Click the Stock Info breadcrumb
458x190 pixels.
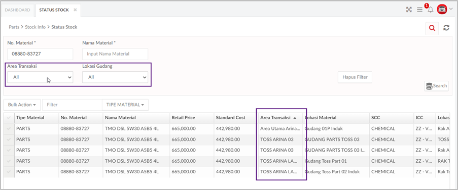click(x=36, y=27)
